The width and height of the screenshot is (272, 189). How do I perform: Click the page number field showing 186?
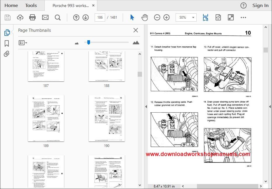(100, 17)
